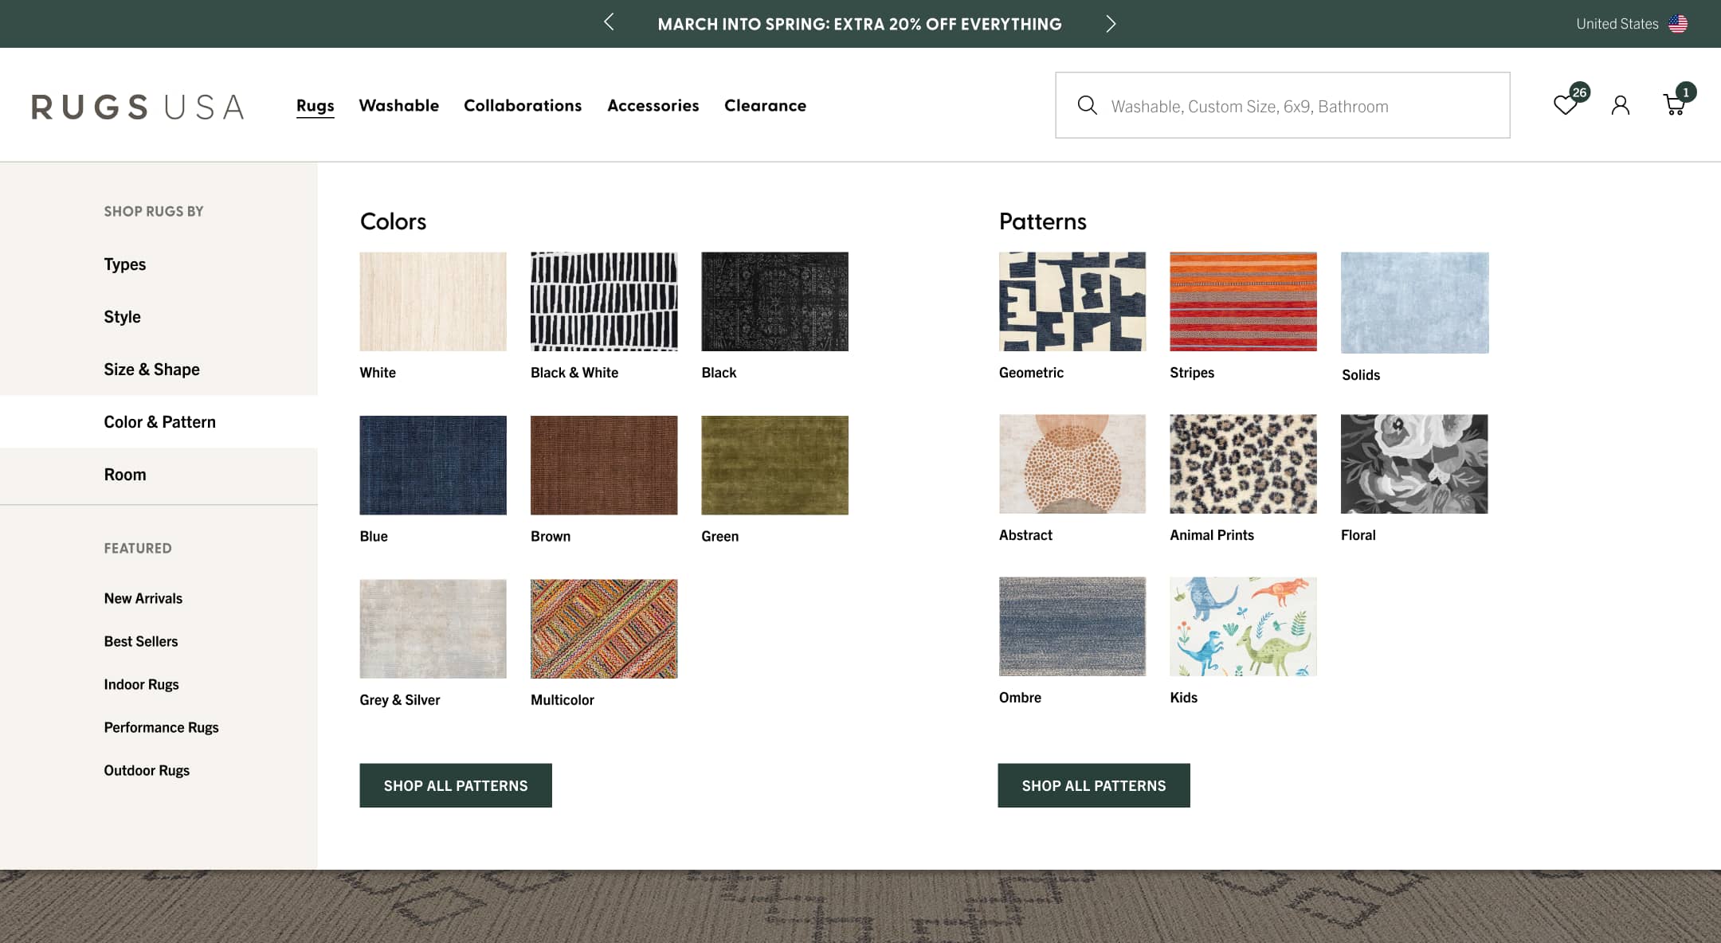Open the Clearance menu
The height and width of the screenshot is (943, 1721).
point(765,105)
